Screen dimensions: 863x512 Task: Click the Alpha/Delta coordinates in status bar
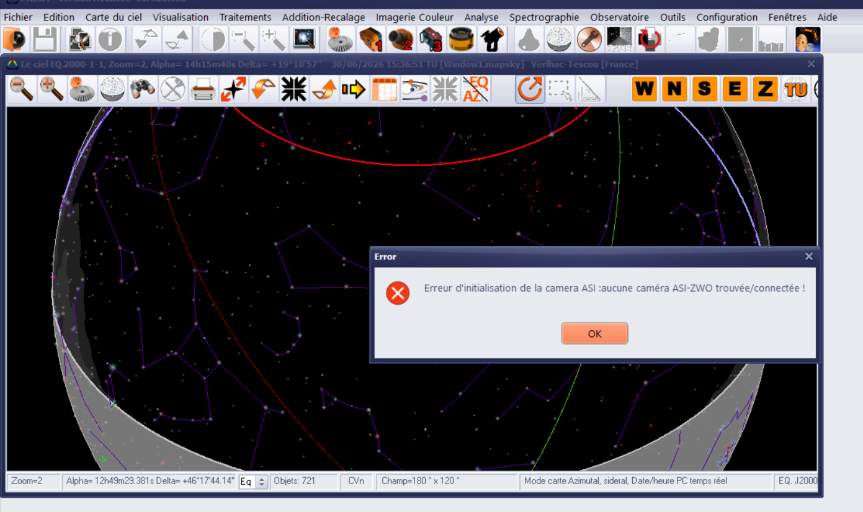tap(150, 481)
